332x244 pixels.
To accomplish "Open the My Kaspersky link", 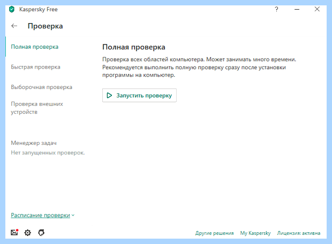I will [x=255, y=233].
